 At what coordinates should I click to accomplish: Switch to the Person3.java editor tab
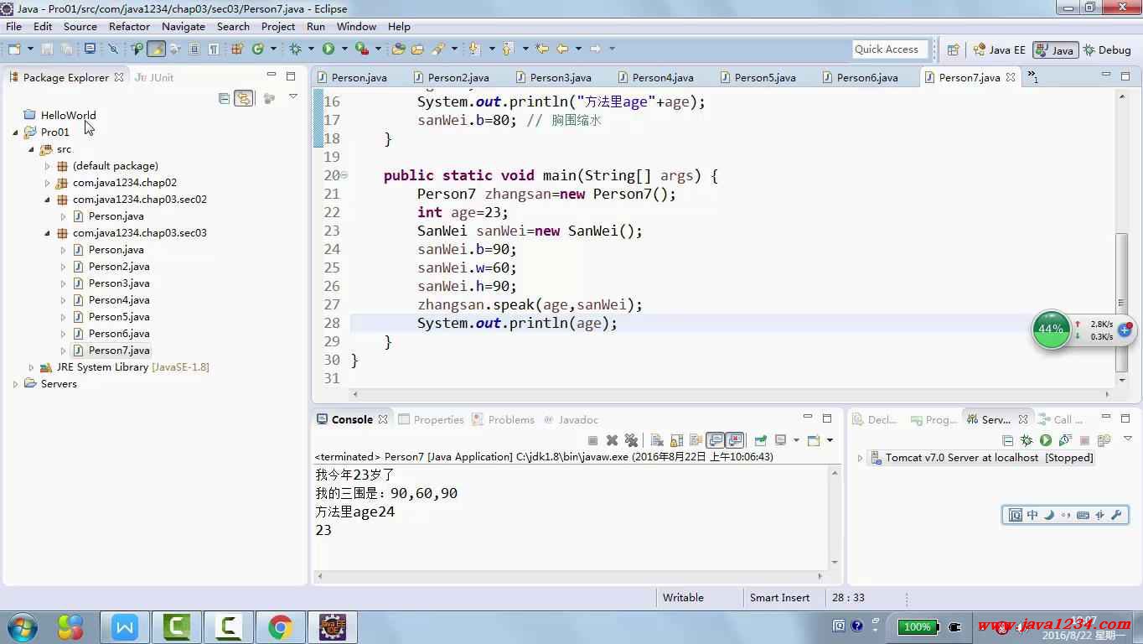(553, 77)
